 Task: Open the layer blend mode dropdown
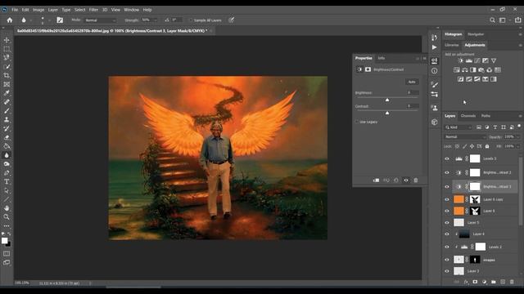click(x=465, y=136)
